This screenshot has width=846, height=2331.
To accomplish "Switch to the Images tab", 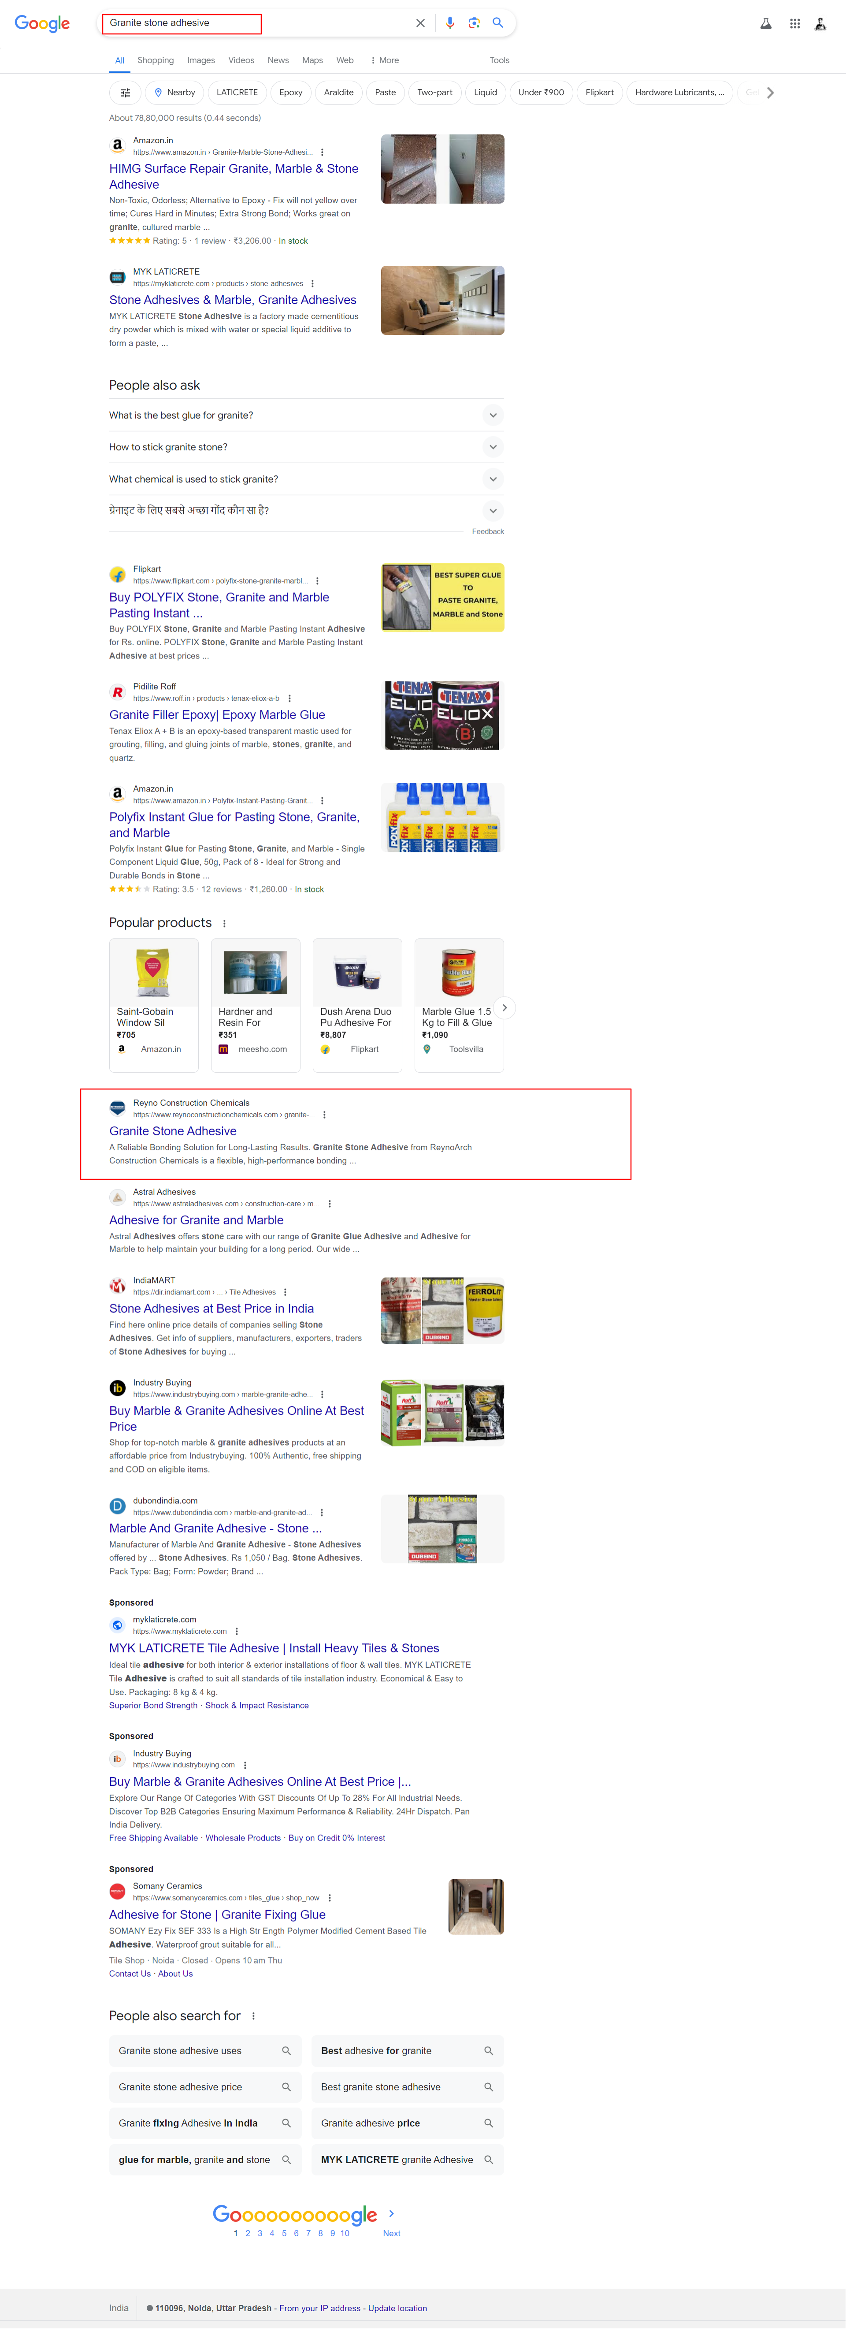I will 201,61.
